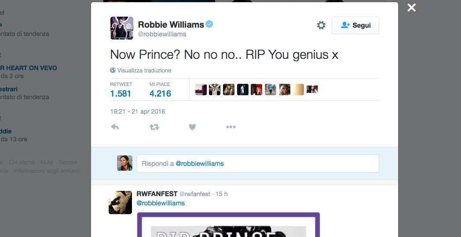Click the @robbiewilliams mention in RWFANFEST reply

[161, 203]
